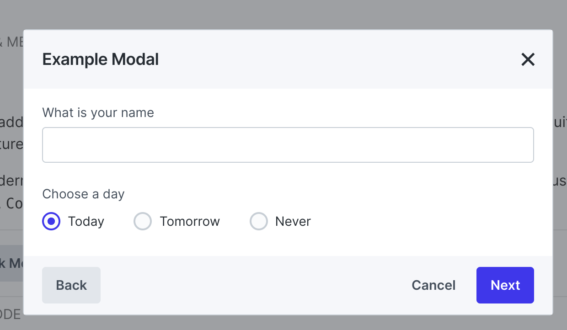Image resolution: width=567 pixels, height=330 pixels.
Task: Click the "Choose a day" label
Action: (83, 194)
